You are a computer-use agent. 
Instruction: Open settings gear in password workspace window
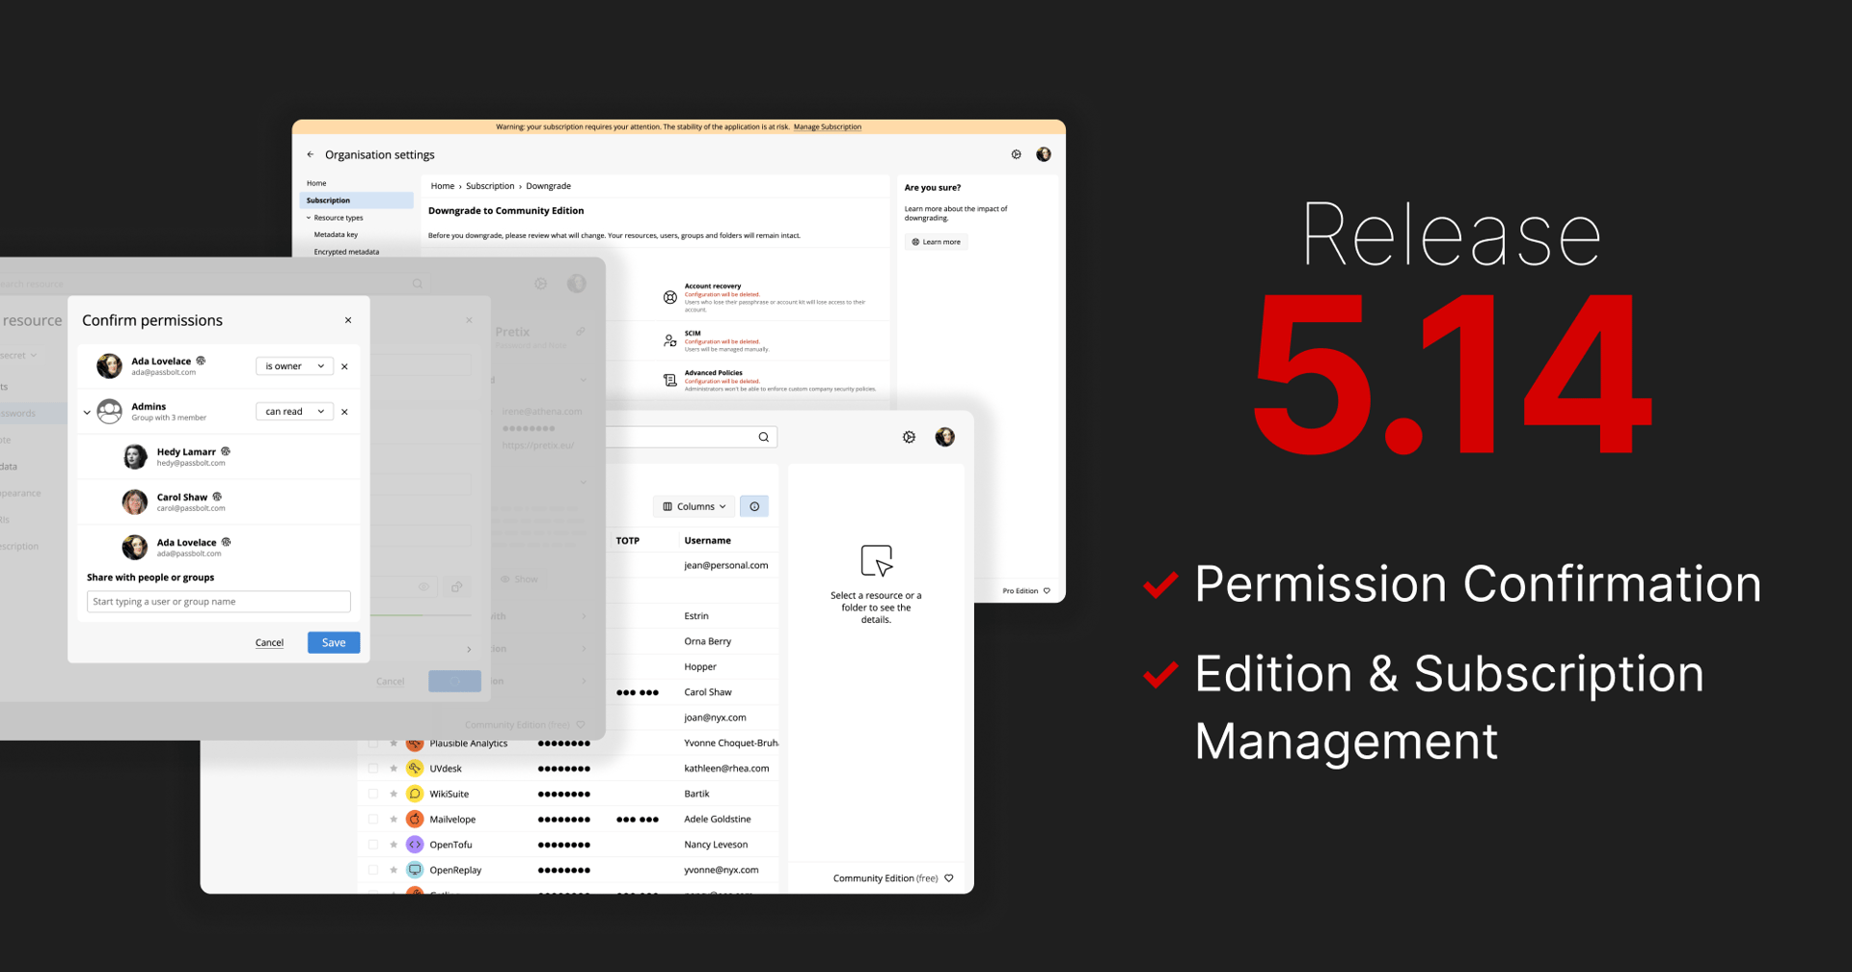[909, 437]
